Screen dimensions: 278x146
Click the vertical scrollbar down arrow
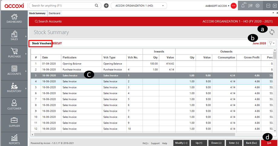pyautogui.click(x=275, y=131)
